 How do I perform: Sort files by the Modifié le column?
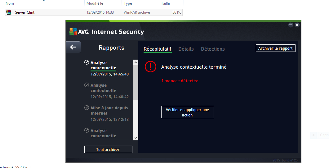pyautogui.click(x=95, y=3)
